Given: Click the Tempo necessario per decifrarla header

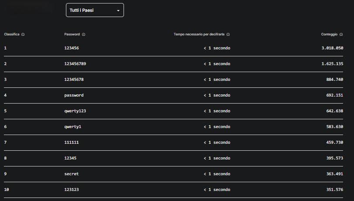Looking at the screenshot, I should point(199,34).
